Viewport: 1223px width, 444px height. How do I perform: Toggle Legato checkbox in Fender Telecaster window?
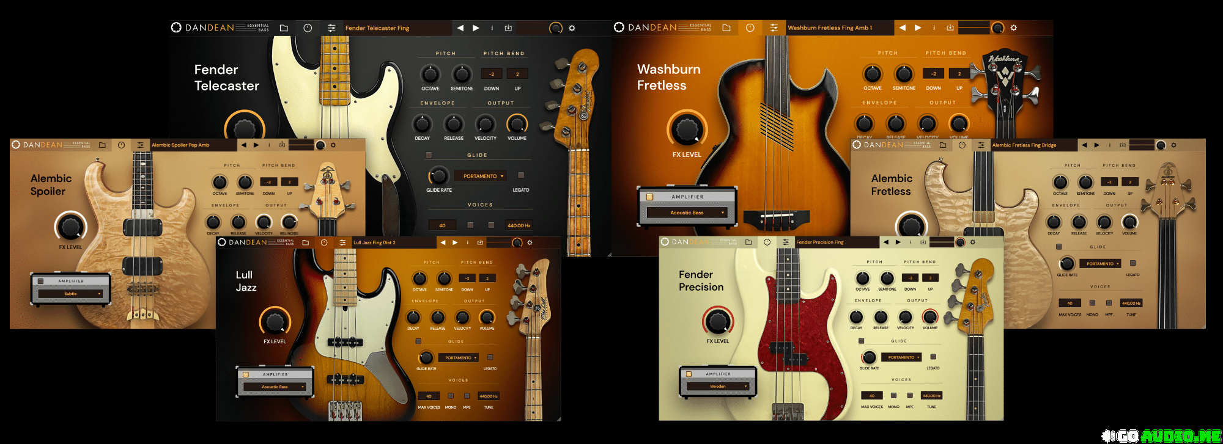tap(521, 175)
